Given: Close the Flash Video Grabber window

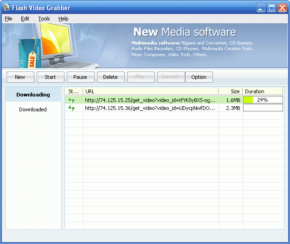Looking at the screenshot, I should pos(283,8).
